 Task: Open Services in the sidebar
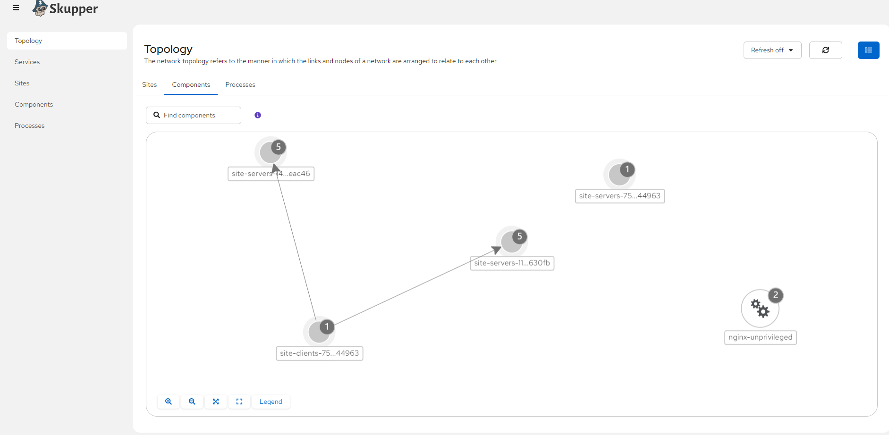coord(67,62)
